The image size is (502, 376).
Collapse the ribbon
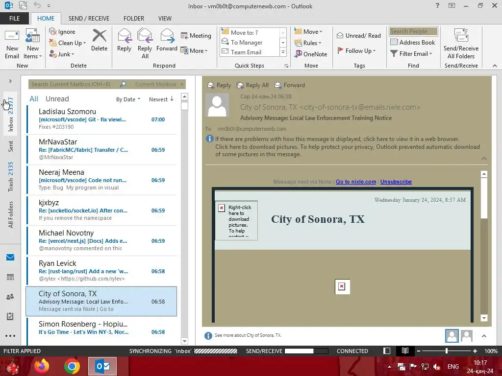[495, 66]
